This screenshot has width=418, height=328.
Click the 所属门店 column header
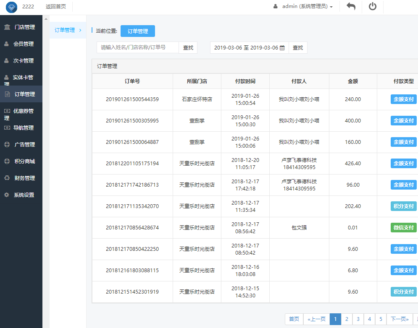point(197,81)
